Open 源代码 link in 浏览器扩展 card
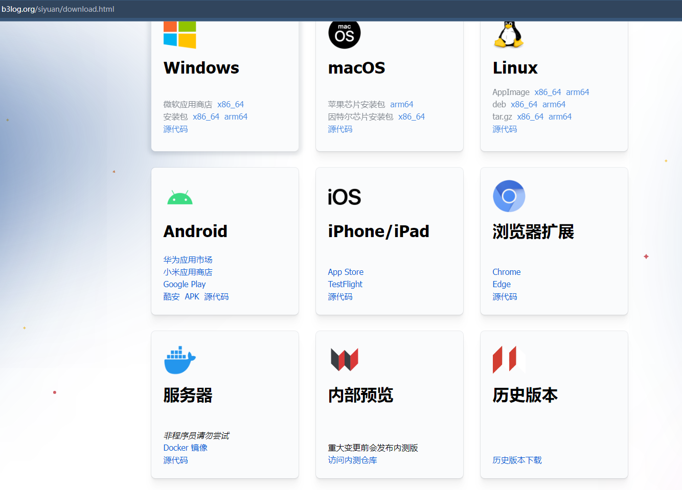Screen dimensions: 682x490 point(505,296)
